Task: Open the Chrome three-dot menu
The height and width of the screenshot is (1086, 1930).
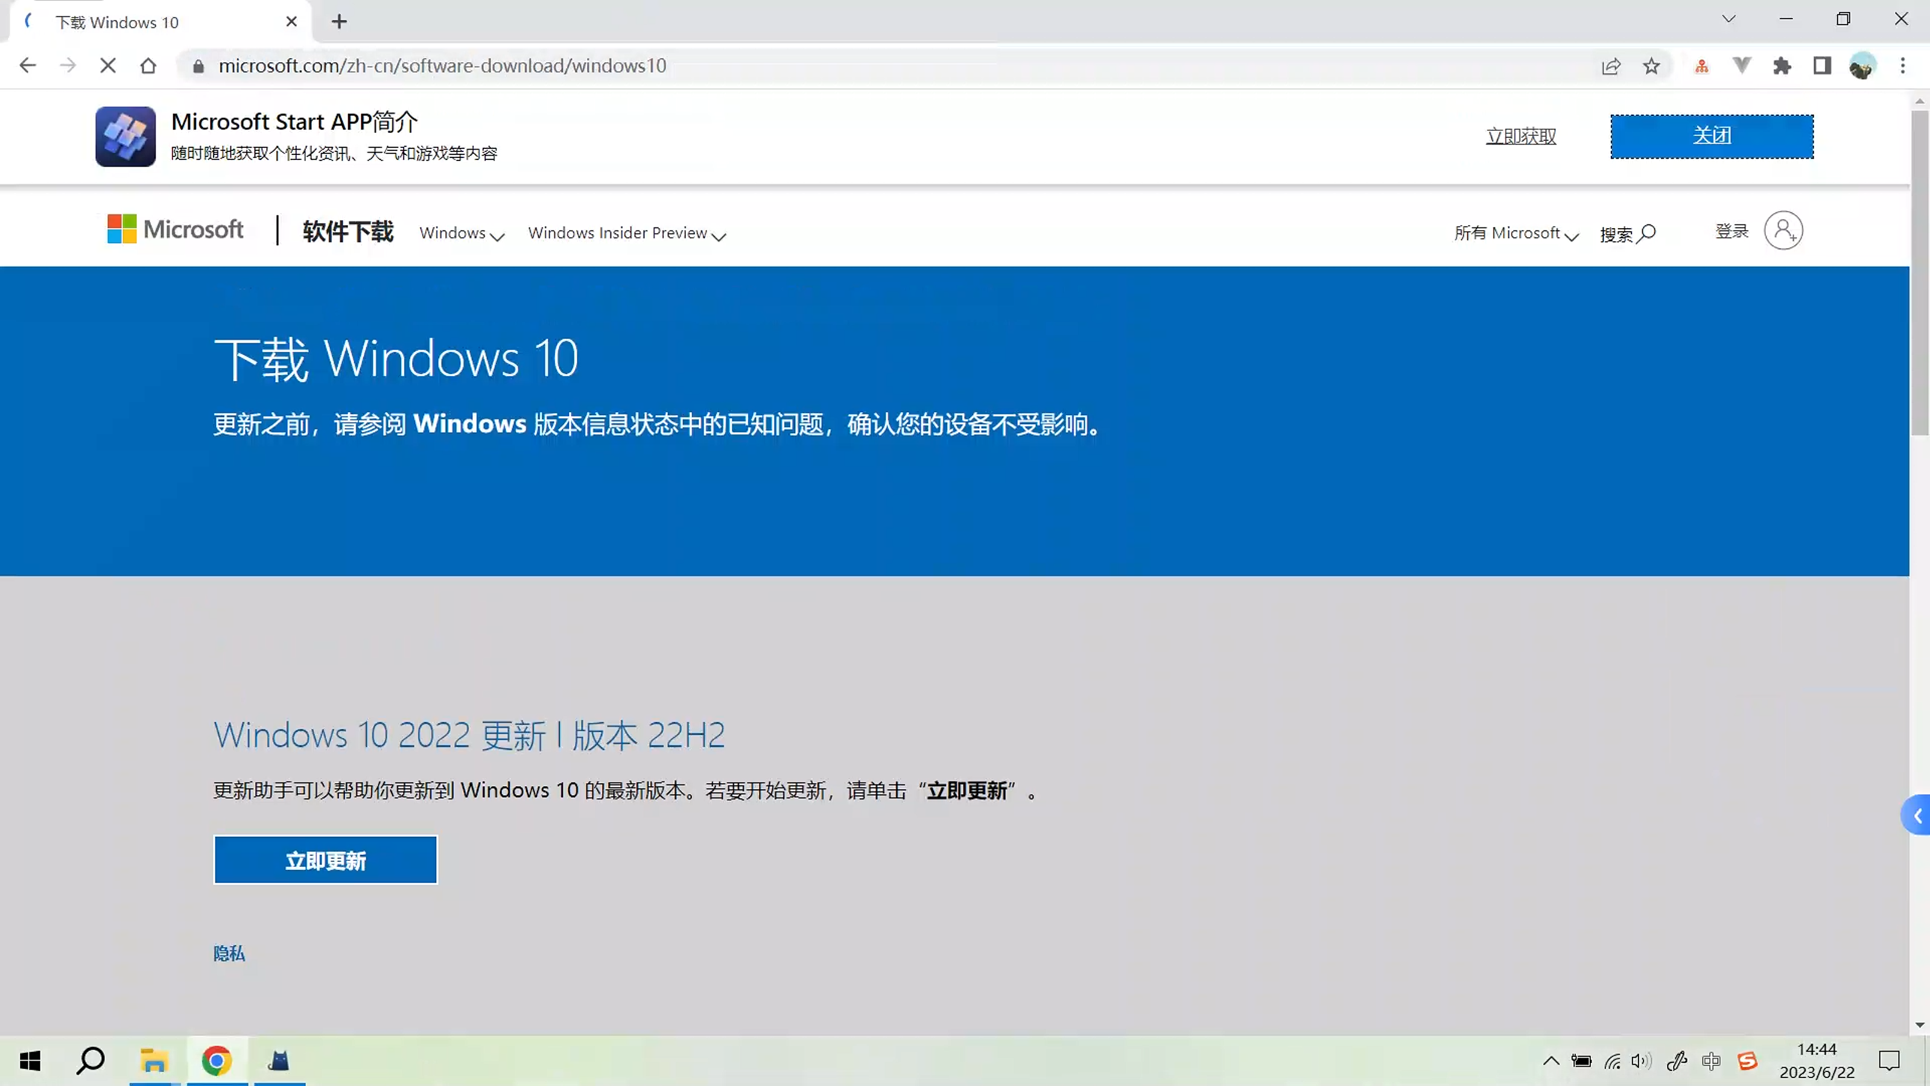Action: [1903, 66]
